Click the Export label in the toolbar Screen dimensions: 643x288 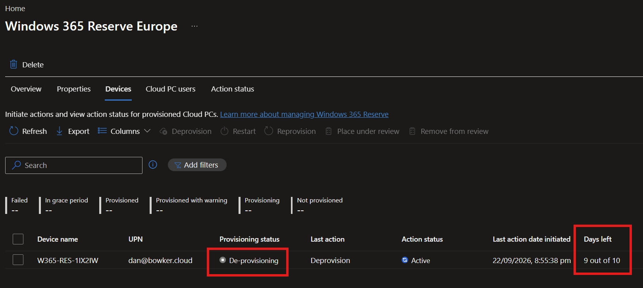tap(79, 131)
